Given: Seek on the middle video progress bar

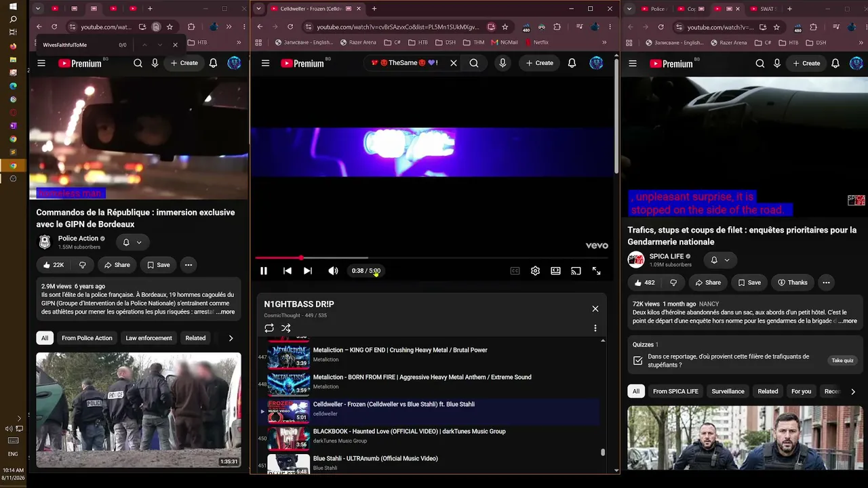Looking at the screenshot, I should (x=431, y=258).
